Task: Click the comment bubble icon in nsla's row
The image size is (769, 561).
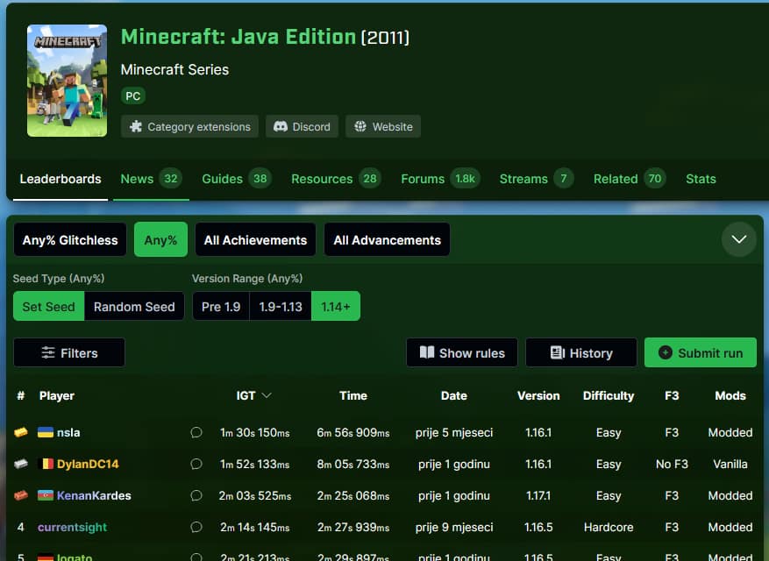Action: click(x=196, y=432)
